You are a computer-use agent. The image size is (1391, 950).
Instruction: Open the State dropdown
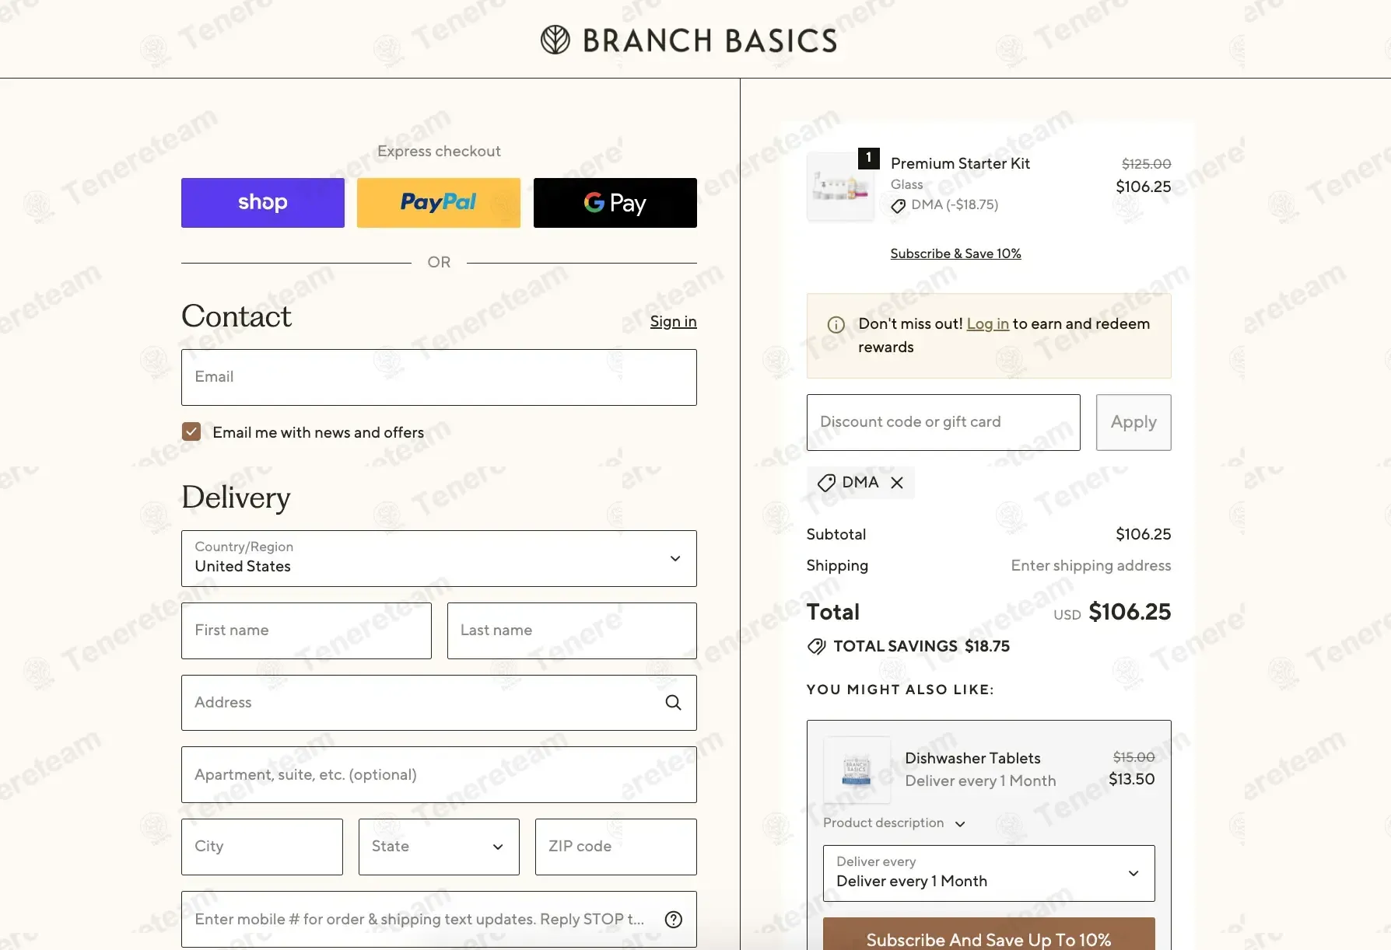[x=439, y=847]
